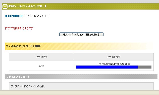159x95 pixels.
Task: Click the breadcrumb separator arrow
Action: [25, 16]
